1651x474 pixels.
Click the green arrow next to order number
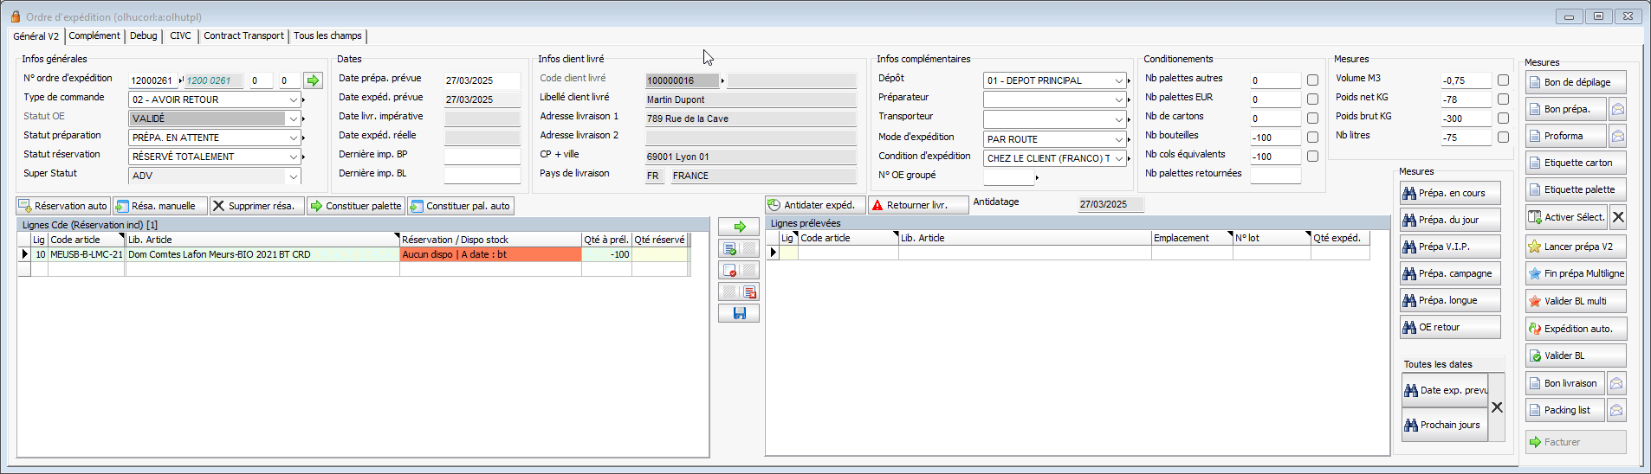coord(313,80)
